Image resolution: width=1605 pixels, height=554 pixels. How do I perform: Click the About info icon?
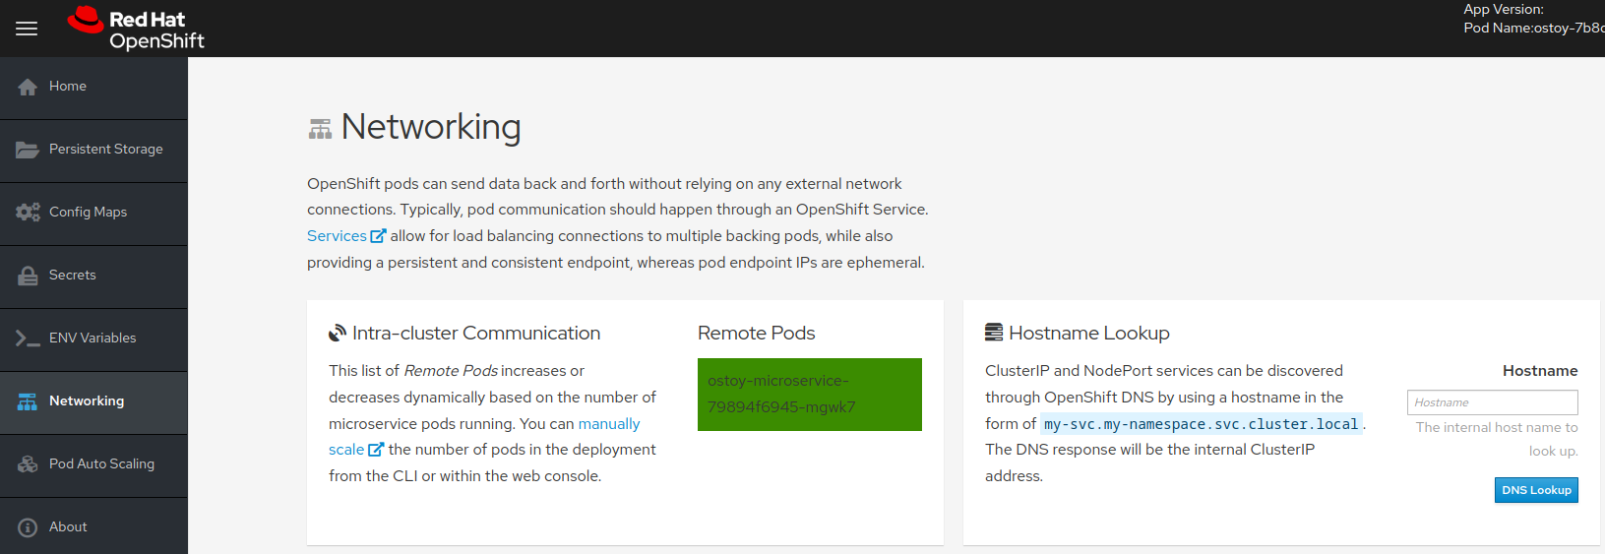point(28,527)
